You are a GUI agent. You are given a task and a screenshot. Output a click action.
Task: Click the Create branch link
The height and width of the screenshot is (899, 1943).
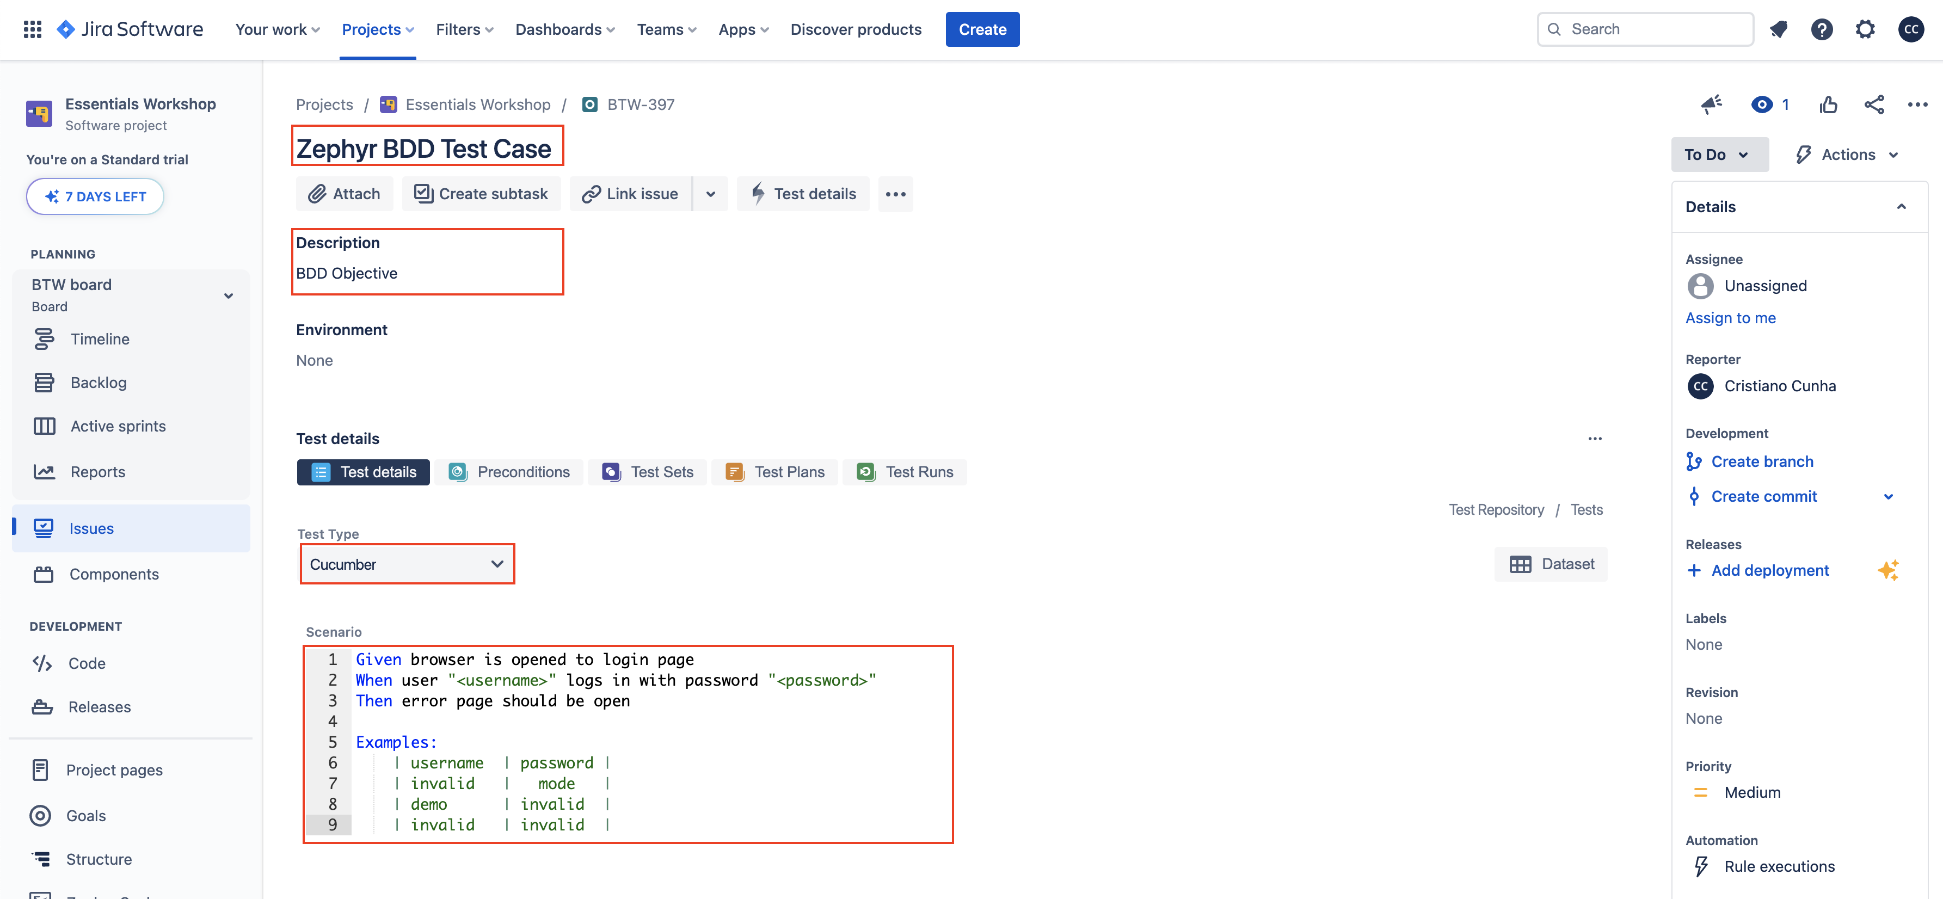[1762, 463]
